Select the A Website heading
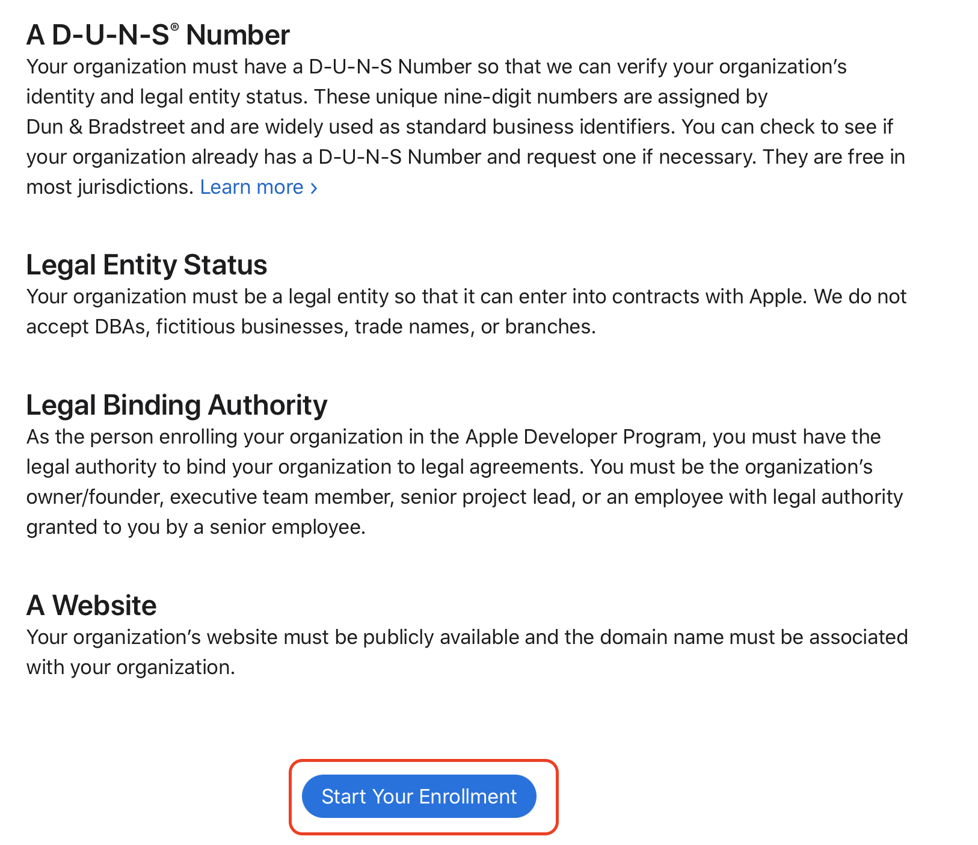Image resolution: width=978 pixels, height=845 pixels. tap(91, 605)
